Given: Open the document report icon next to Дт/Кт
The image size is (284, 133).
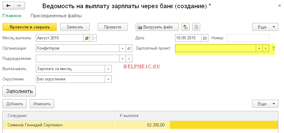Looking at the screenshot, I should click(196, 27).
